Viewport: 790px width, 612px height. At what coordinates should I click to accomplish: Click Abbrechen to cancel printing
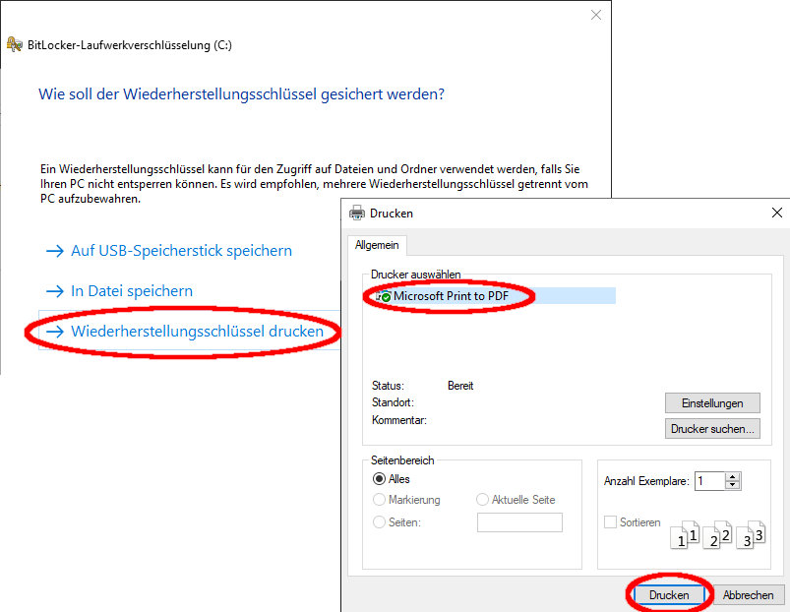(748, 595)
